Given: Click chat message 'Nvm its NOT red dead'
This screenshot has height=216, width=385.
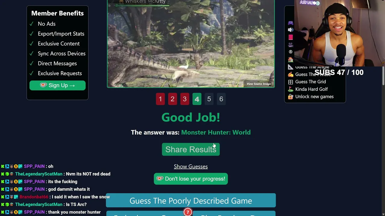Looking at the screenshot, I should (88, 174).
